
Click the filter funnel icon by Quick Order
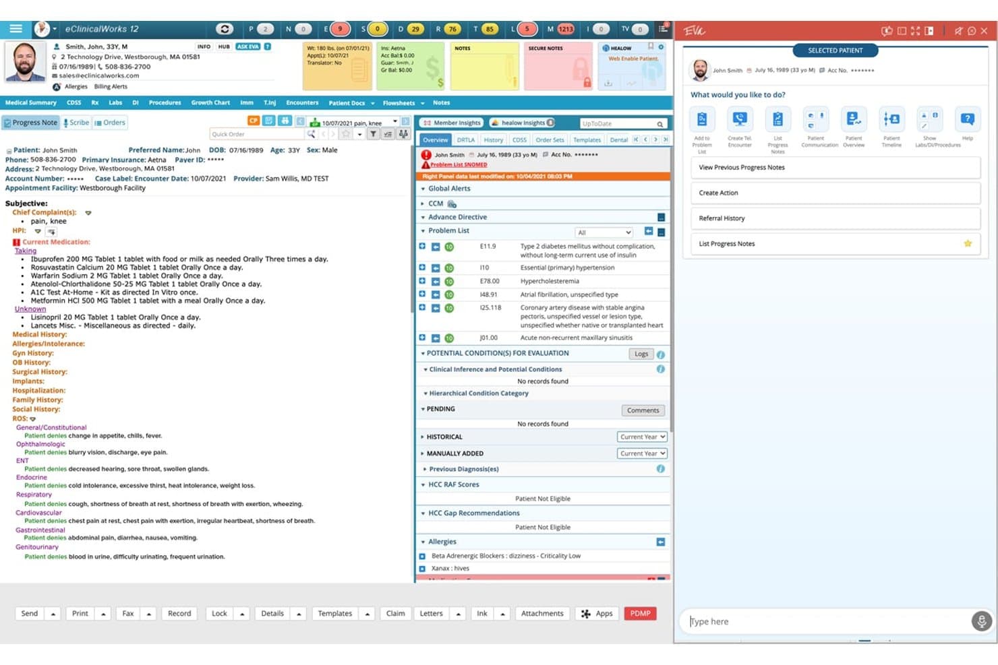point(373,134)
